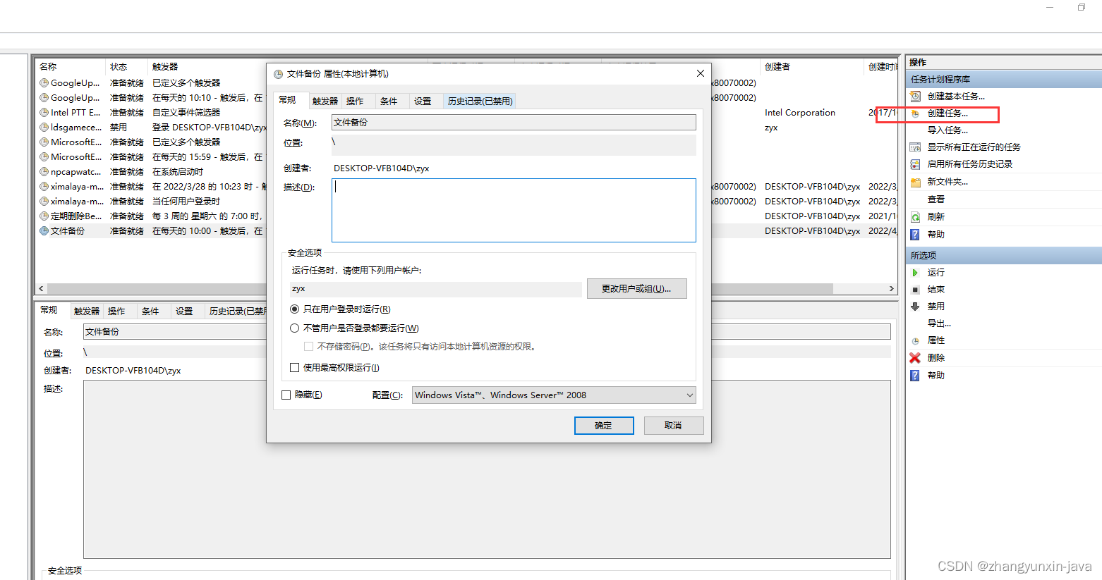
Task: Click the 取消 button
Action: click(674, 426)
